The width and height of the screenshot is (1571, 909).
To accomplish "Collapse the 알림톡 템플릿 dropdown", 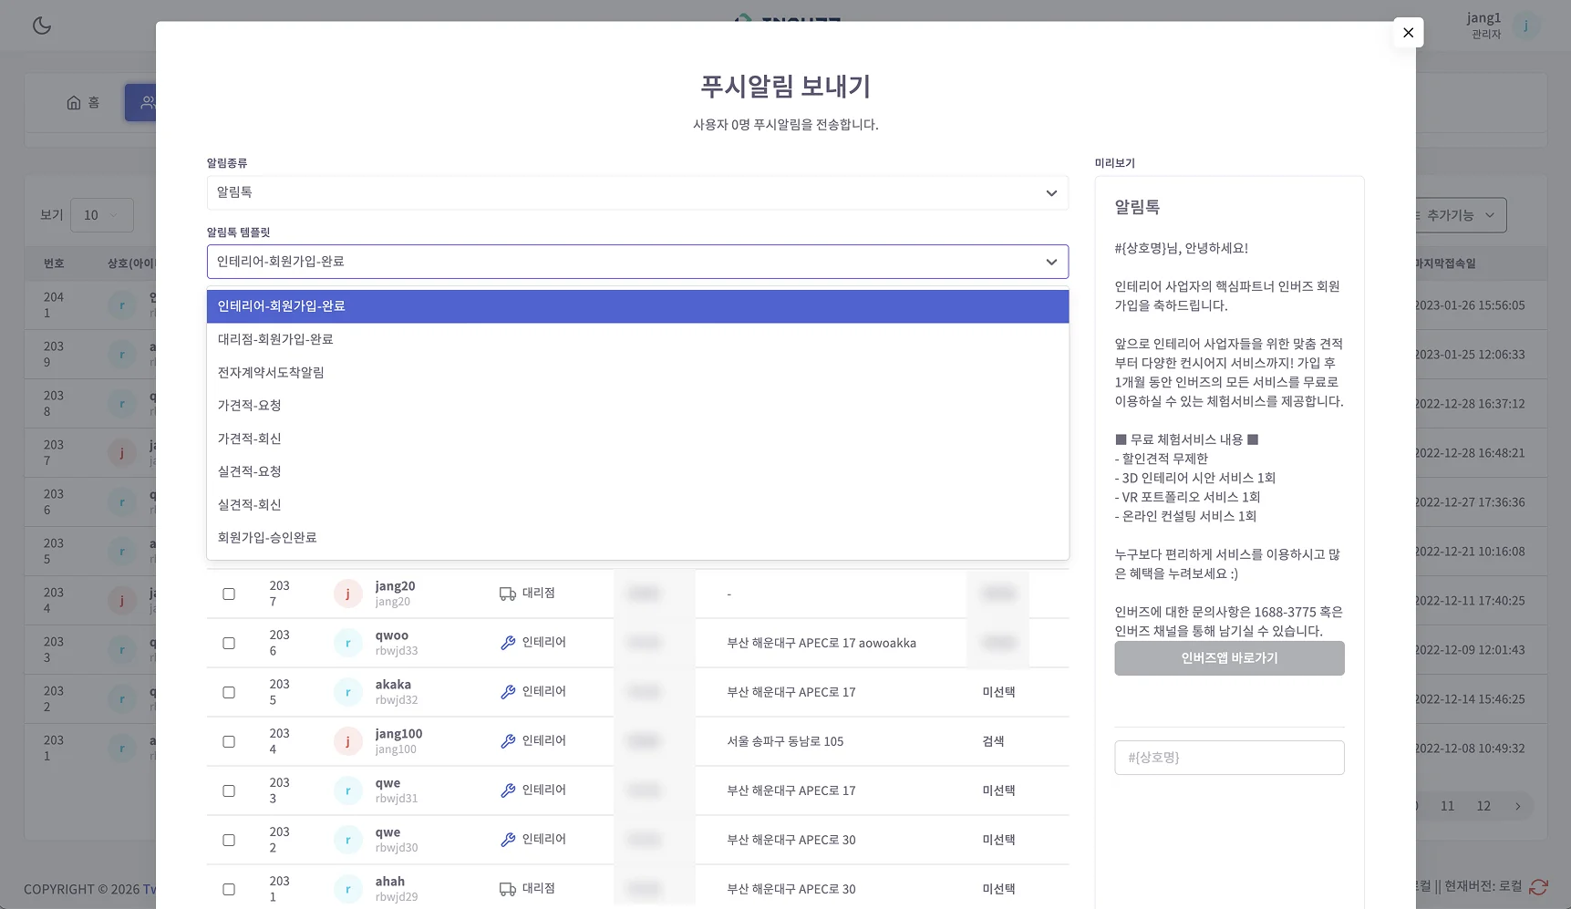I will (637, 262).
